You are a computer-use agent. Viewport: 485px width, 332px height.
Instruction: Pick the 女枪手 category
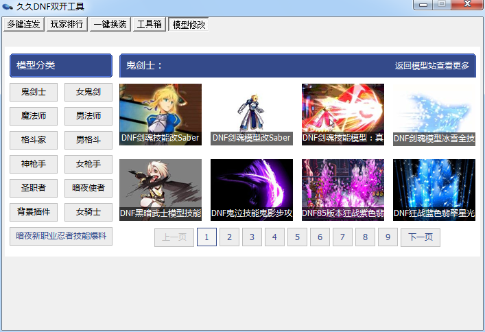(x=88, y=164)
